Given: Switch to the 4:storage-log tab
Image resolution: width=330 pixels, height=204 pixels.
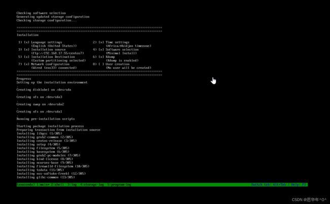Looking at the screenshot, I should pos(92,185).
